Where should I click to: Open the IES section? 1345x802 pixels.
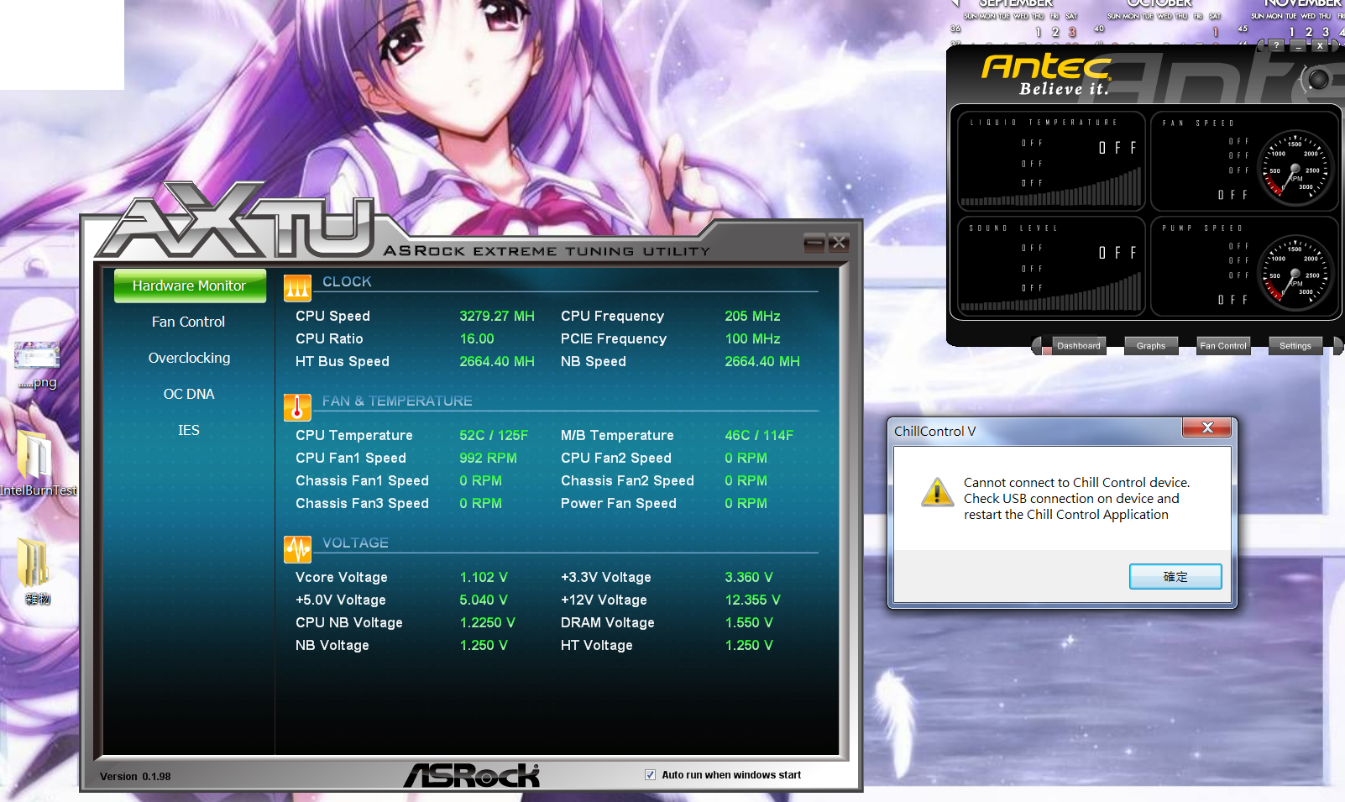[189, 430]
